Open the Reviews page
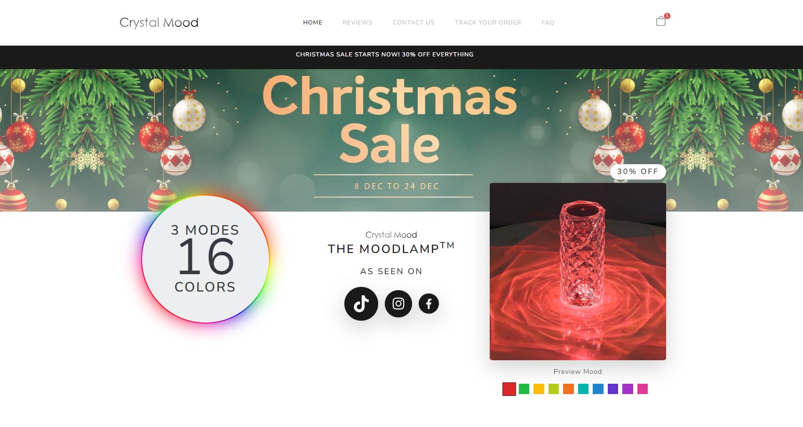 [x=358, y=23]
